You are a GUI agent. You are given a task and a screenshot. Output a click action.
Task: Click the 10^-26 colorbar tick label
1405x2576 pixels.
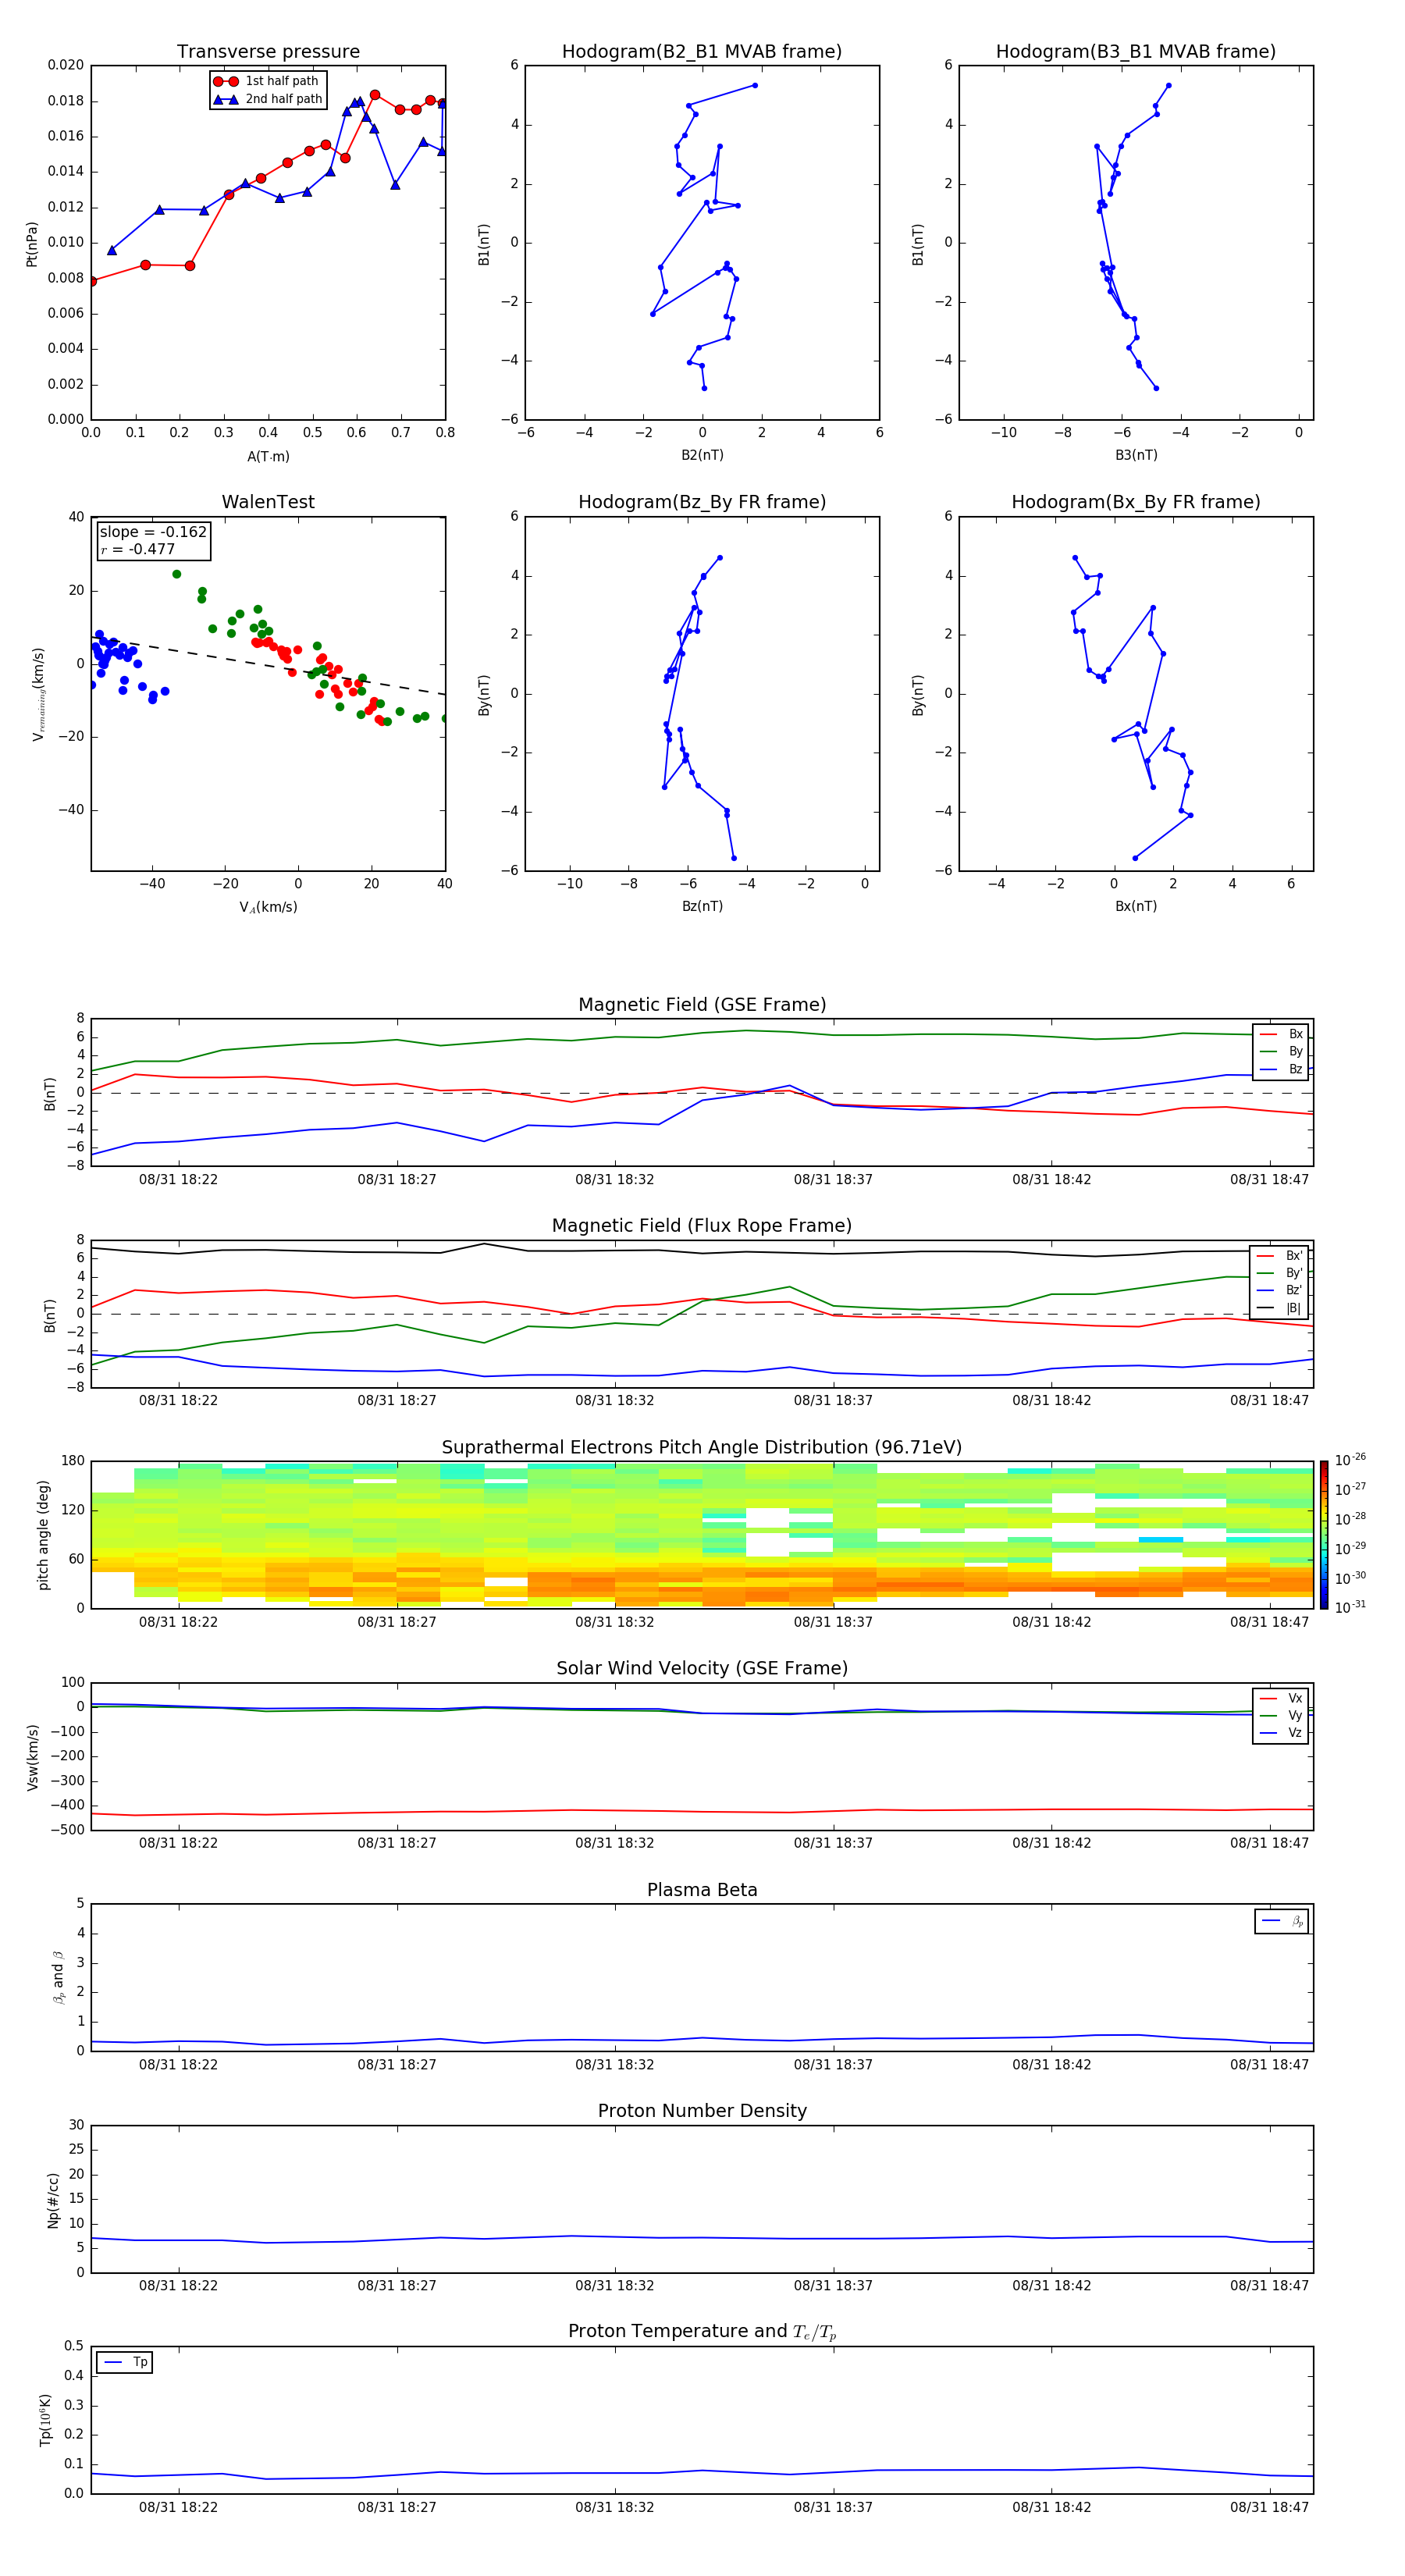tap(1350, 1460)
